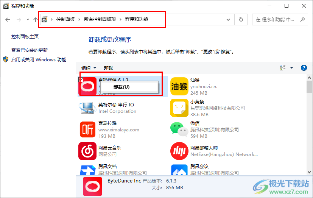
Task: Choose 卸载(U) from context menu
Action: click(130, 87)
